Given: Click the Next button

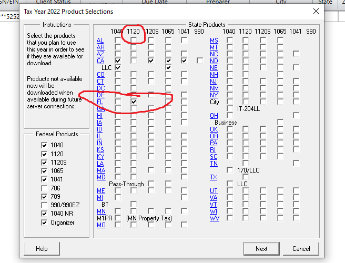Looking at the screenshot, I should [261, 249].
